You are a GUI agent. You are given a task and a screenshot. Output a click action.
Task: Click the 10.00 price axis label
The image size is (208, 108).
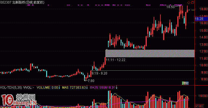coord(203,65)
